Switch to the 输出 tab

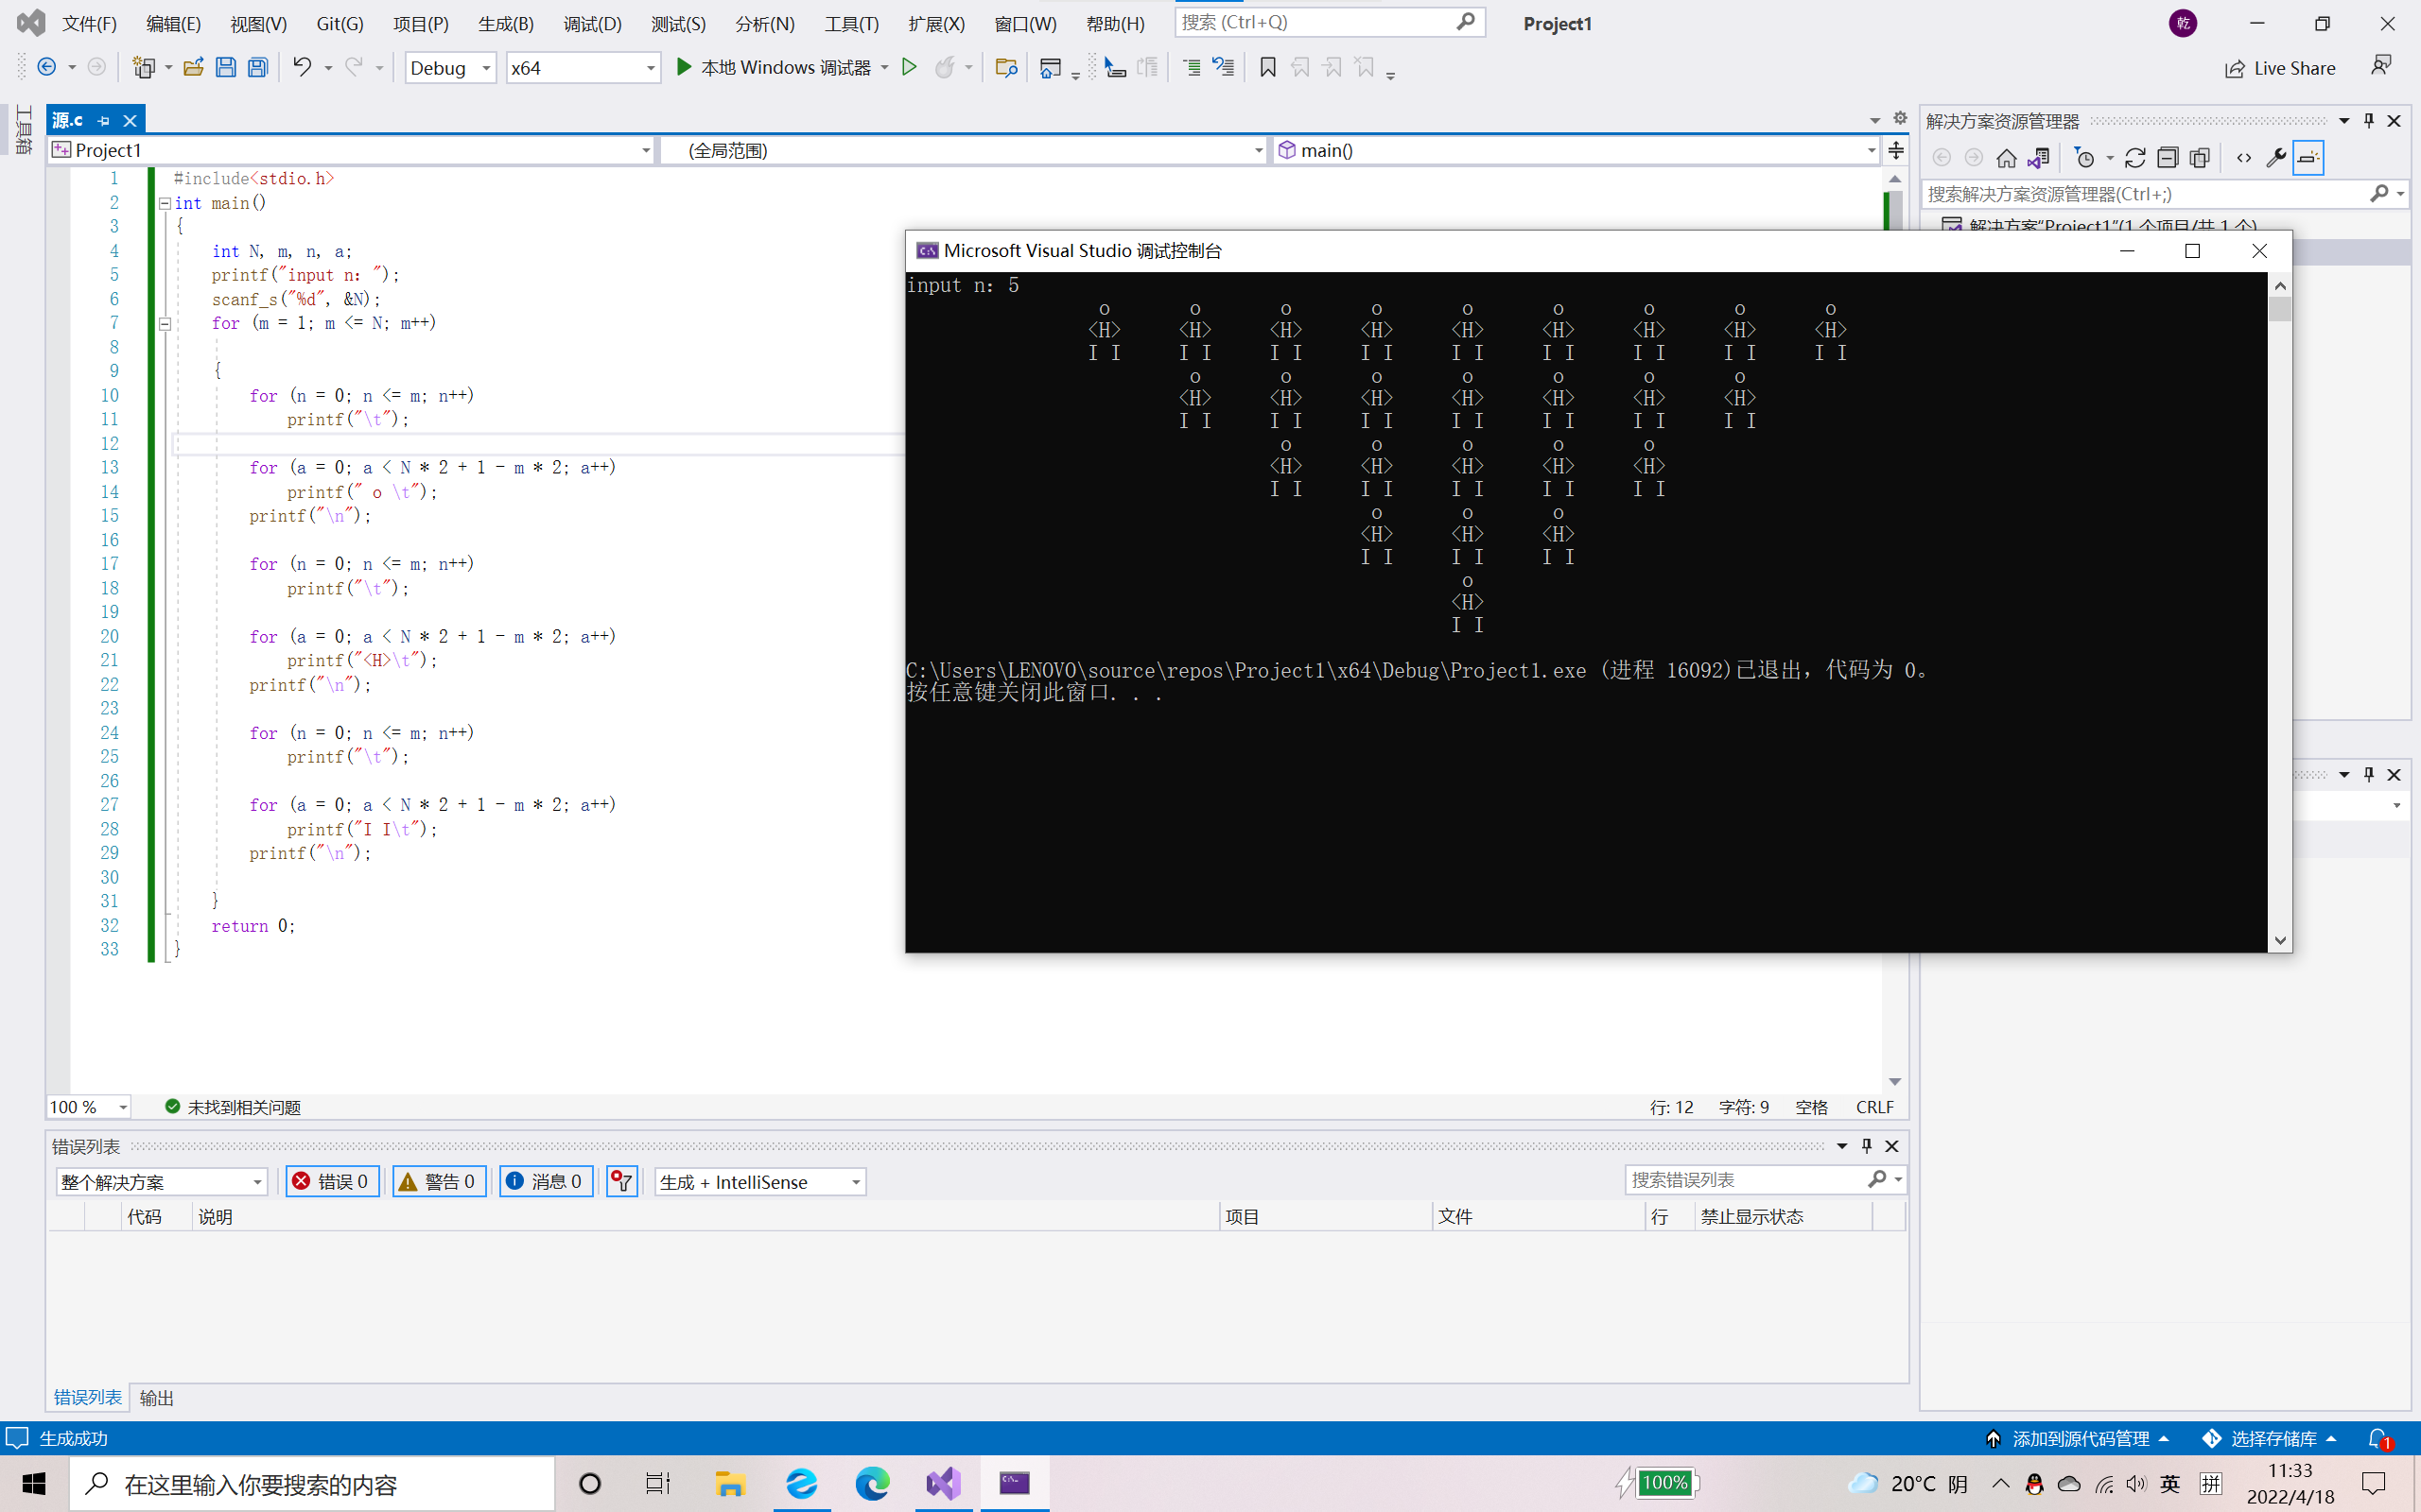pyautogui.click(x=156, y=1397)
